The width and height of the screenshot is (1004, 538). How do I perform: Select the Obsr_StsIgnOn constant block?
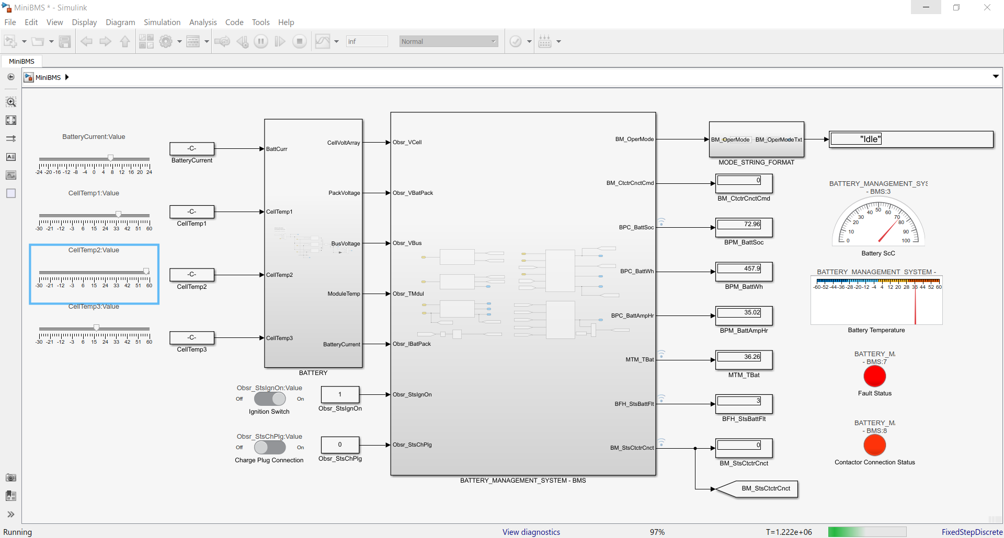pyautogui.click(x=340, y=394)
